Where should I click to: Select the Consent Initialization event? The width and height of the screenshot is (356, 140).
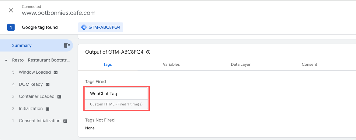(x=40, y=121)
